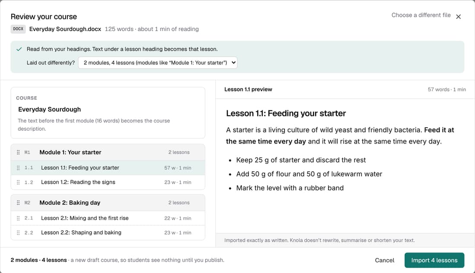Click Choose a different file
The image size is (475, 273).
click(x=421, y=15)
